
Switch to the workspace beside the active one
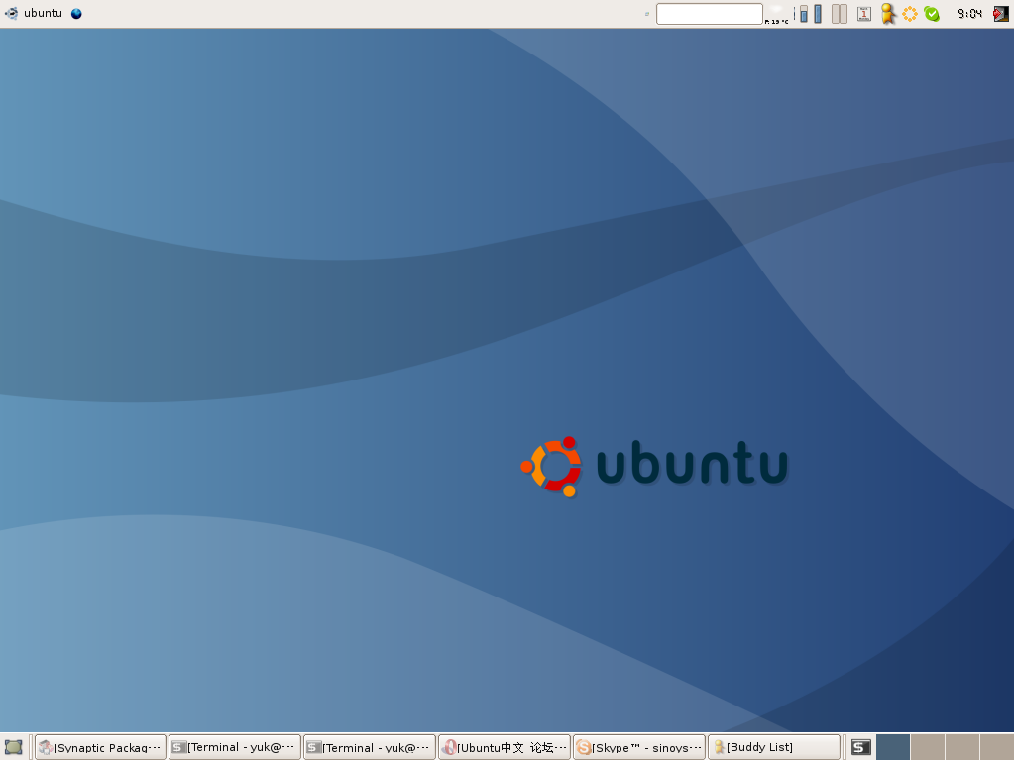point(928,748)
